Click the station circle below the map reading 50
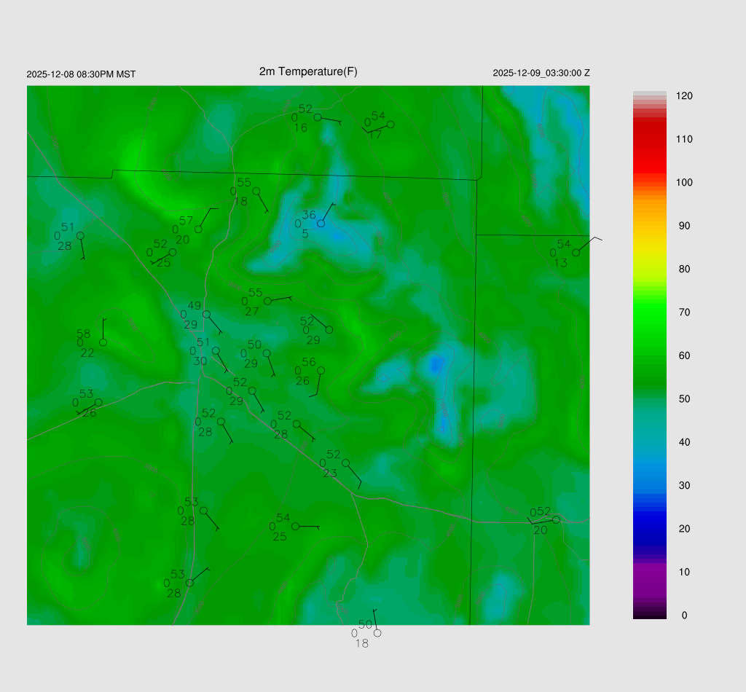The image size is (746, 692). coord(377,633)
